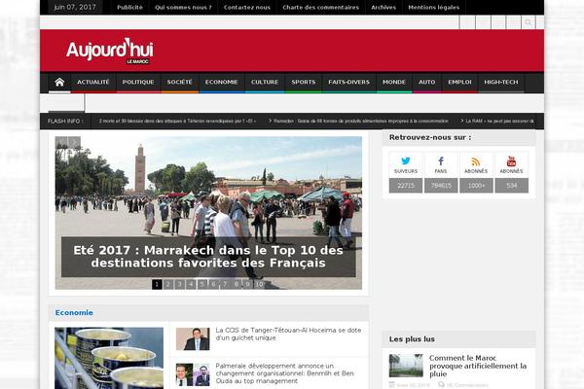Viewport: 584px width, 389px height.
Task: Show the previous slide arrow
Action: (x=61, y=142)
